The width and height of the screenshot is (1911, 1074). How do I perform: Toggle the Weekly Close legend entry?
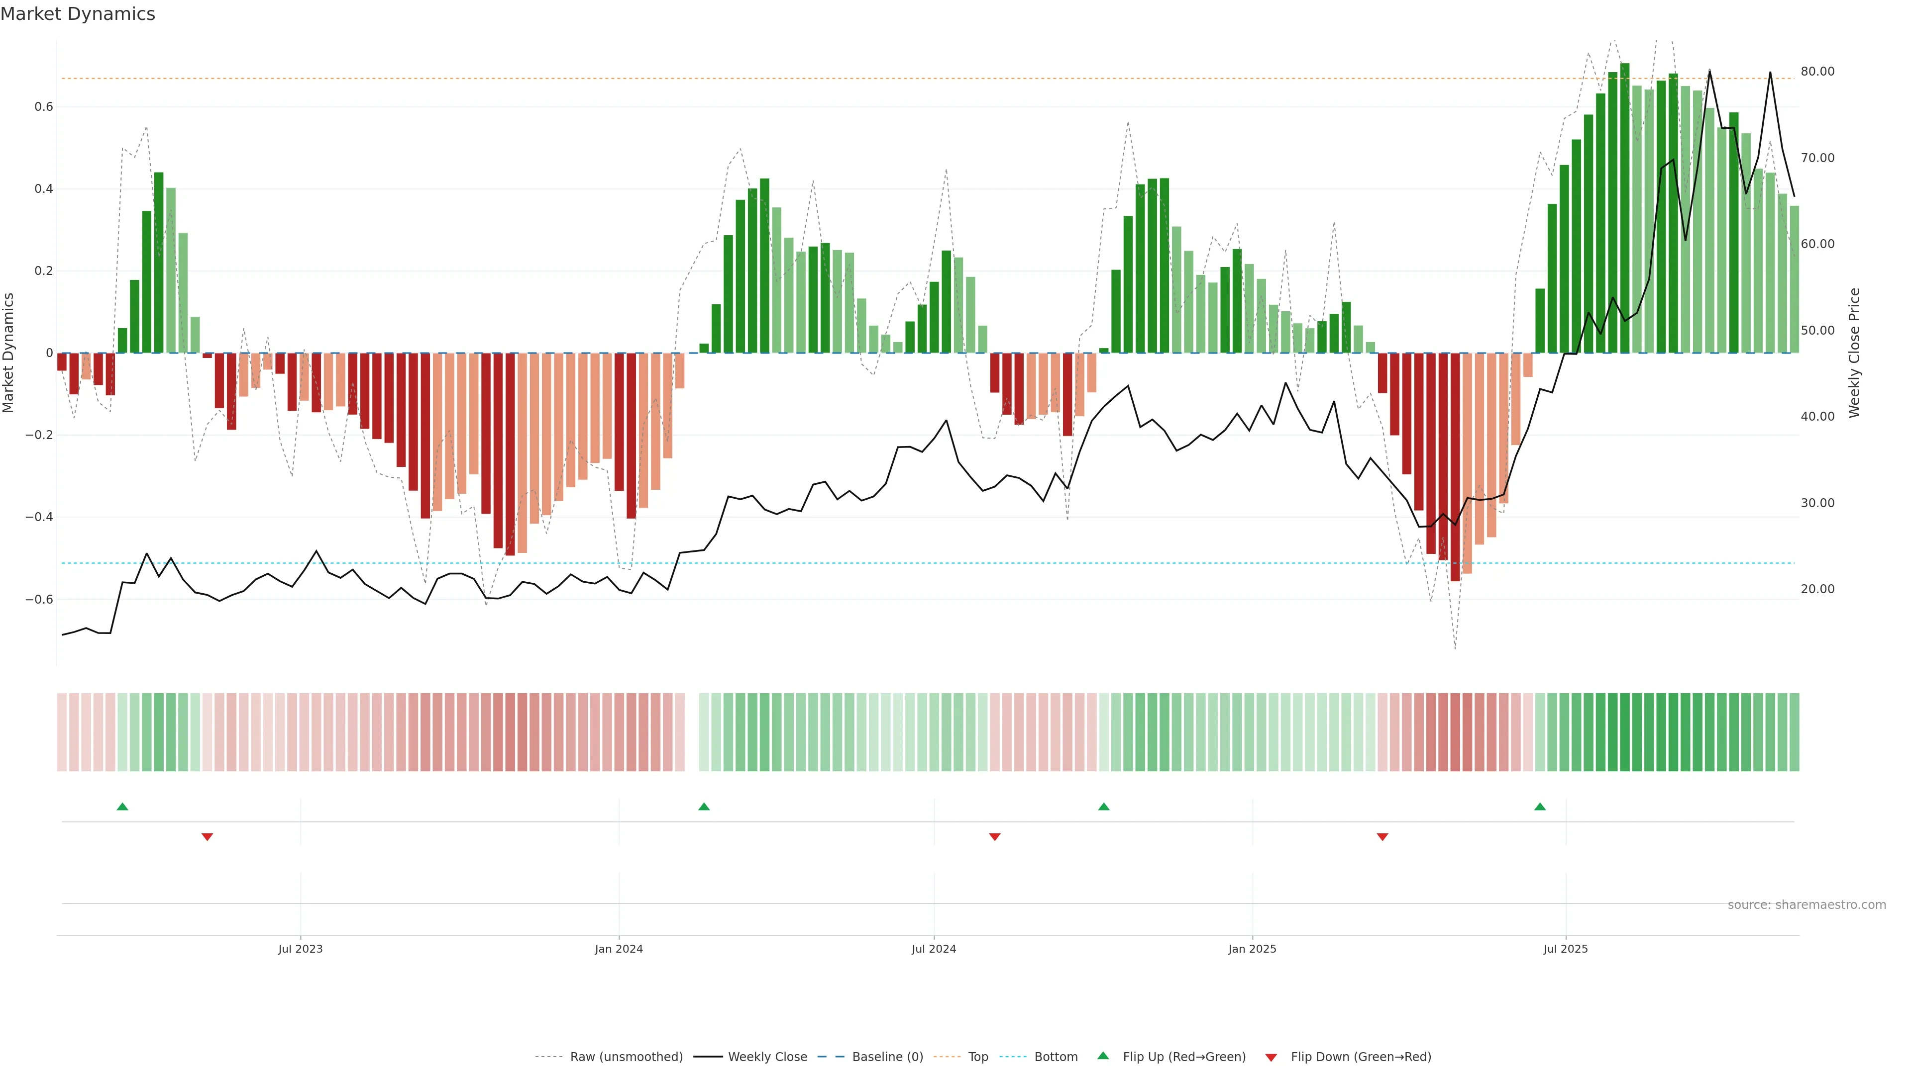[x=767, y=1056]
